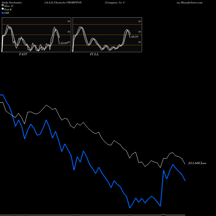216x216 pixels.
Task: Open the FULL stochastic chart thumbnail
Action: [107, 35]
